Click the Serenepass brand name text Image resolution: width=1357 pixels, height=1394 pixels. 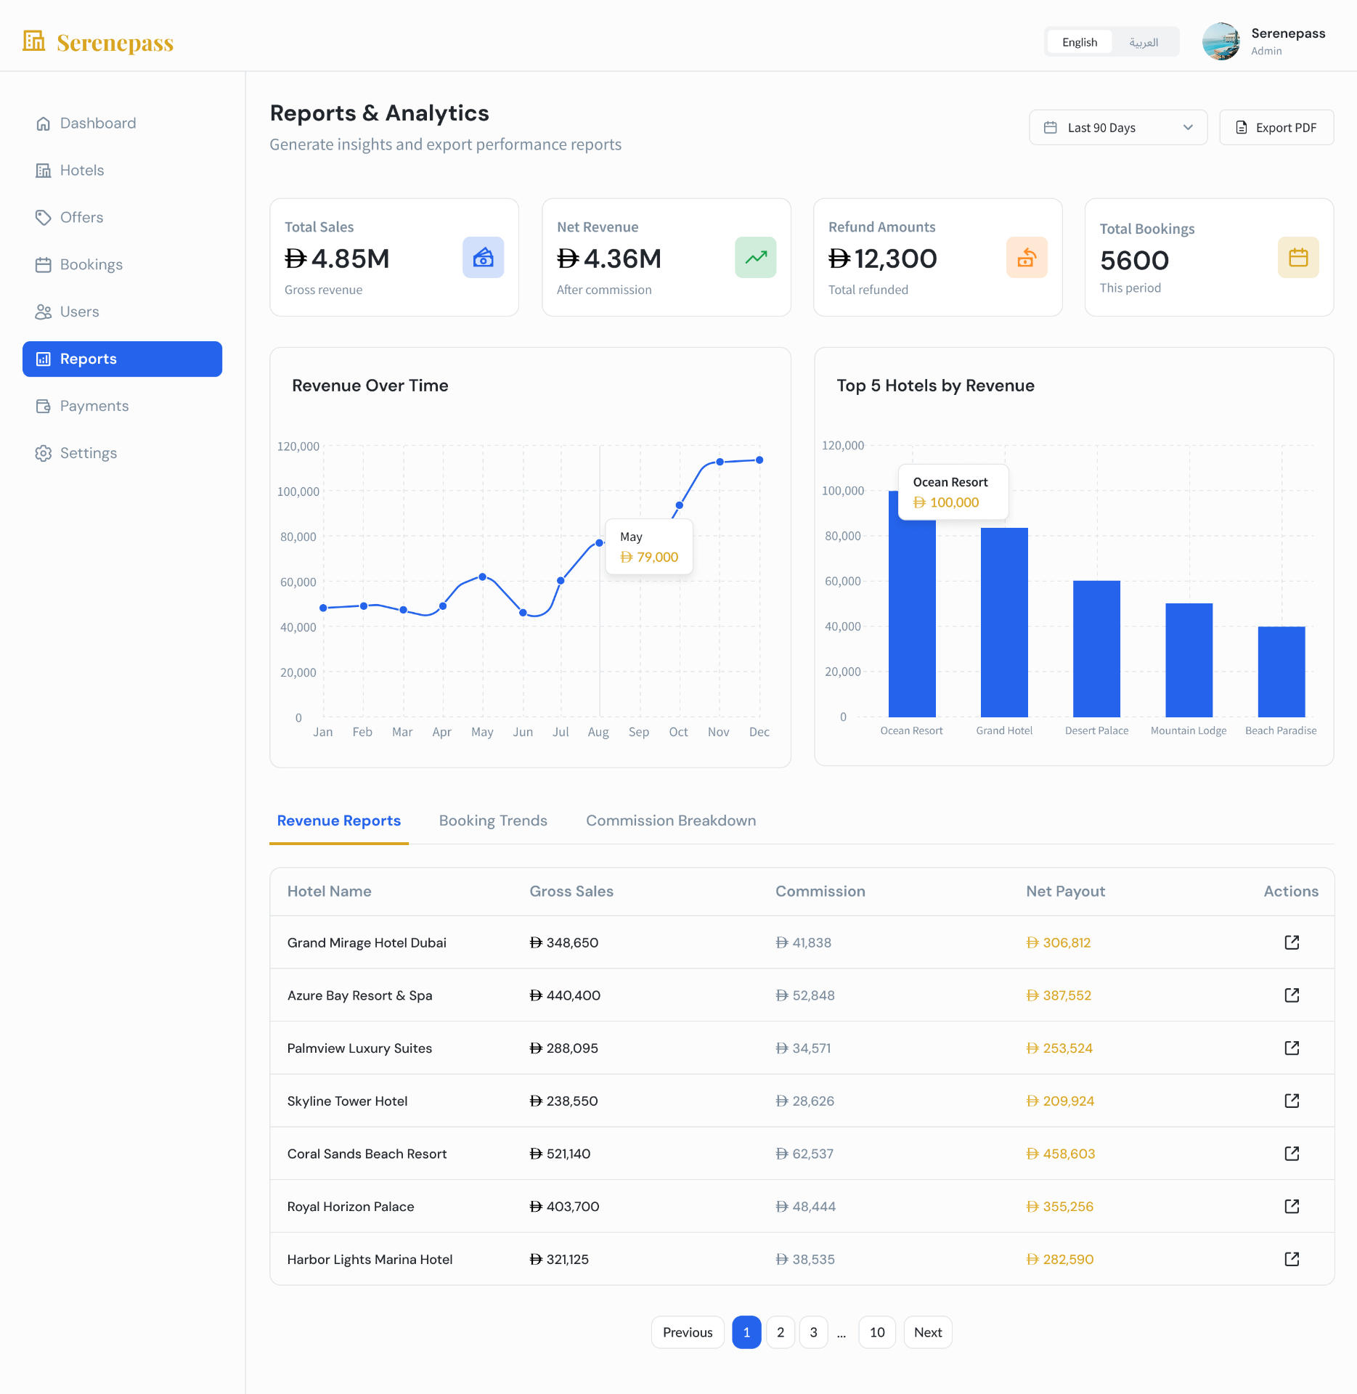(x=115, y=43)
